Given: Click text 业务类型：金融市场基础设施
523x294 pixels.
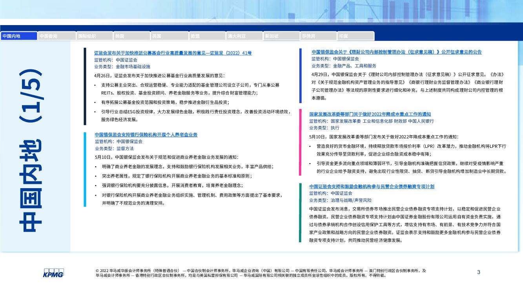Looking at the screenshot, I should point(122,67).
